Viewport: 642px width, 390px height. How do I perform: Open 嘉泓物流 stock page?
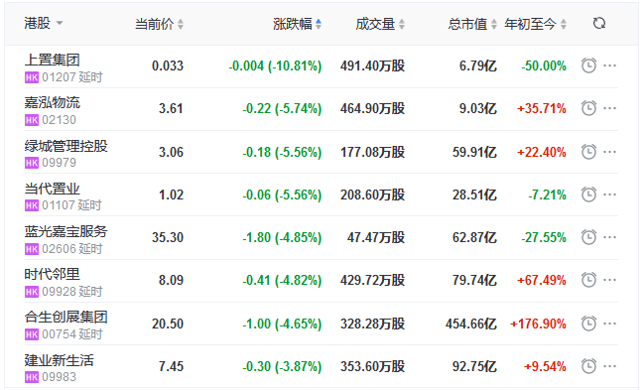pyautogui.click(x=52, y=102)
